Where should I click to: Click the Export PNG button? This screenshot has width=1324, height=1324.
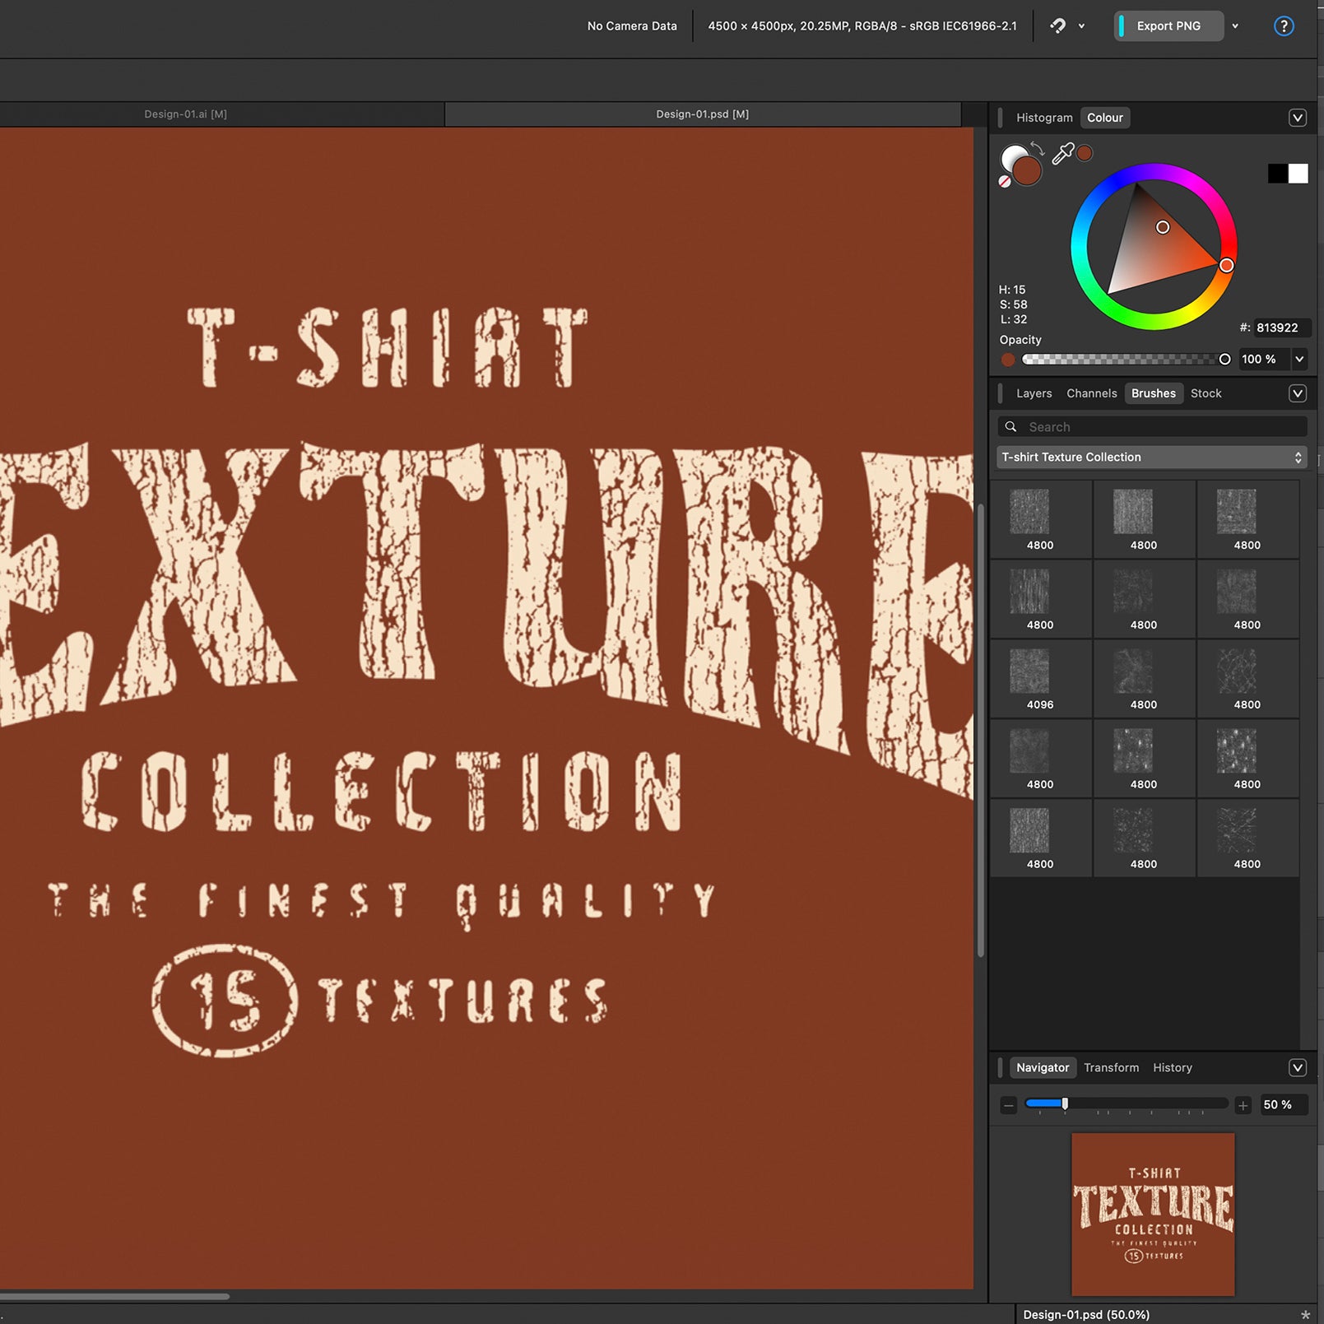click(1168, 26)
